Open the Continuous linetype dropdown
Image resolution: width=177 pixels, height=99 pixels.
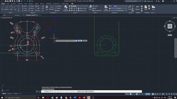(x=119, y=10)
